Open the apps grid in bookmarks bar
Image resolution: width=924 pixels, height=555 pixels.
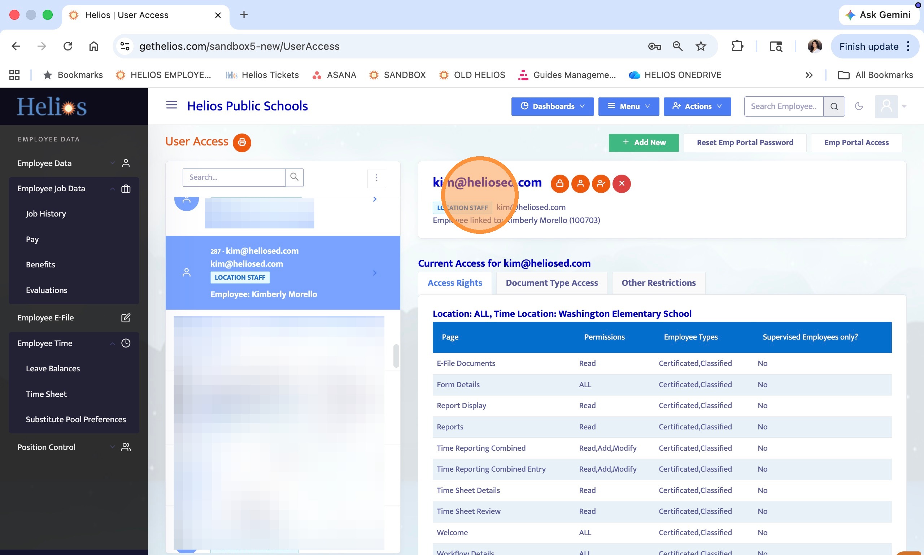click(14, 75)
